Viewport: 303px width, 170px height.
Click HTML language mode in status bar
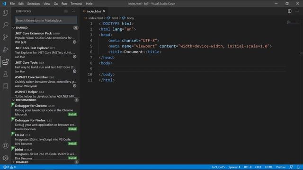click(268, 167)
